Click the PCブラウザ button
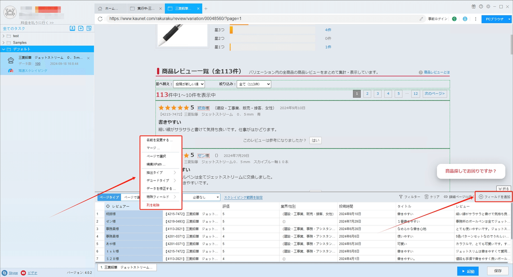Screen dimensions: 513x277 (494, 19)
